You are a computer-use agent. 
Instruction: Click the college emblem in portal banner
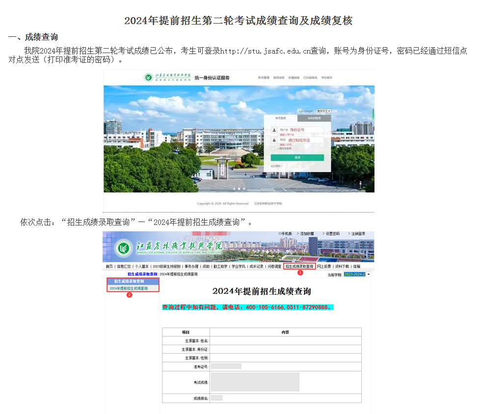coord(124,248)
